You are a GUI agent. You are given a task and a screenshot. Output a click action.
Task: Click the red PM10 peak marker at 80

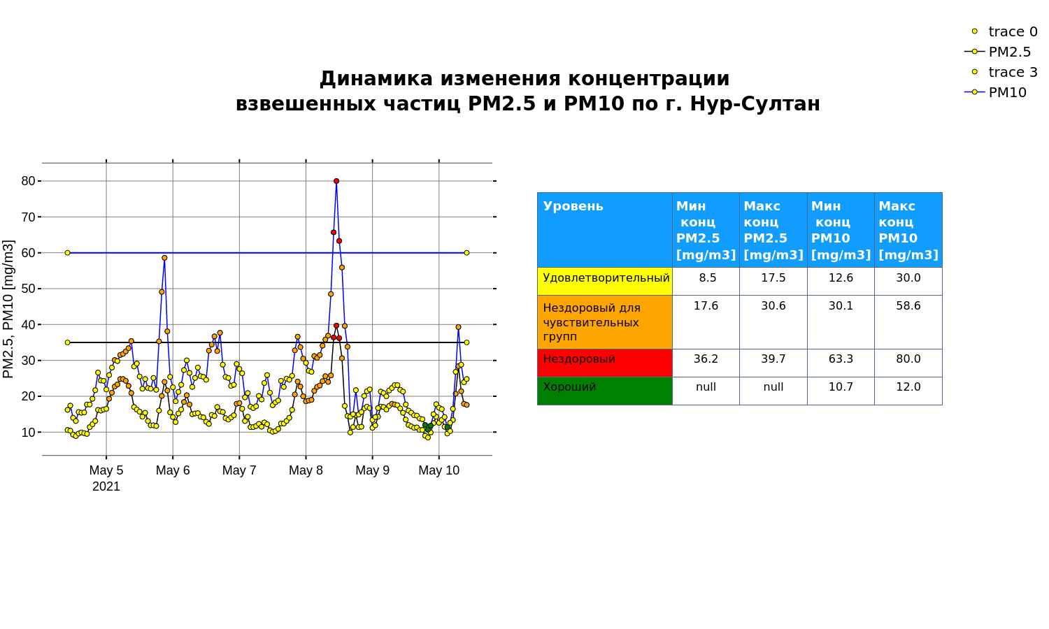(x=336, y=181)
